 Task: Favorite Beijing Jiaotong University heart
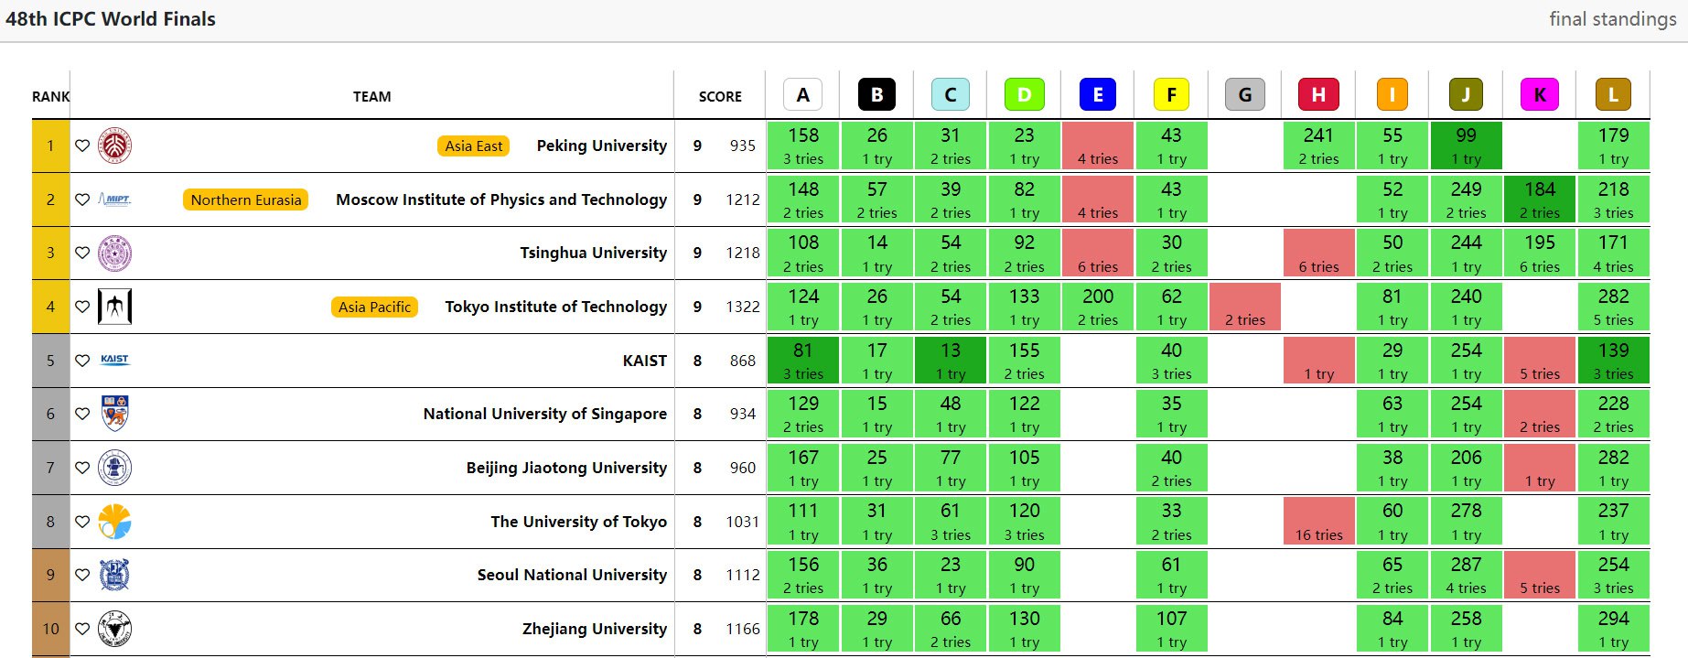tap(82, 468)
